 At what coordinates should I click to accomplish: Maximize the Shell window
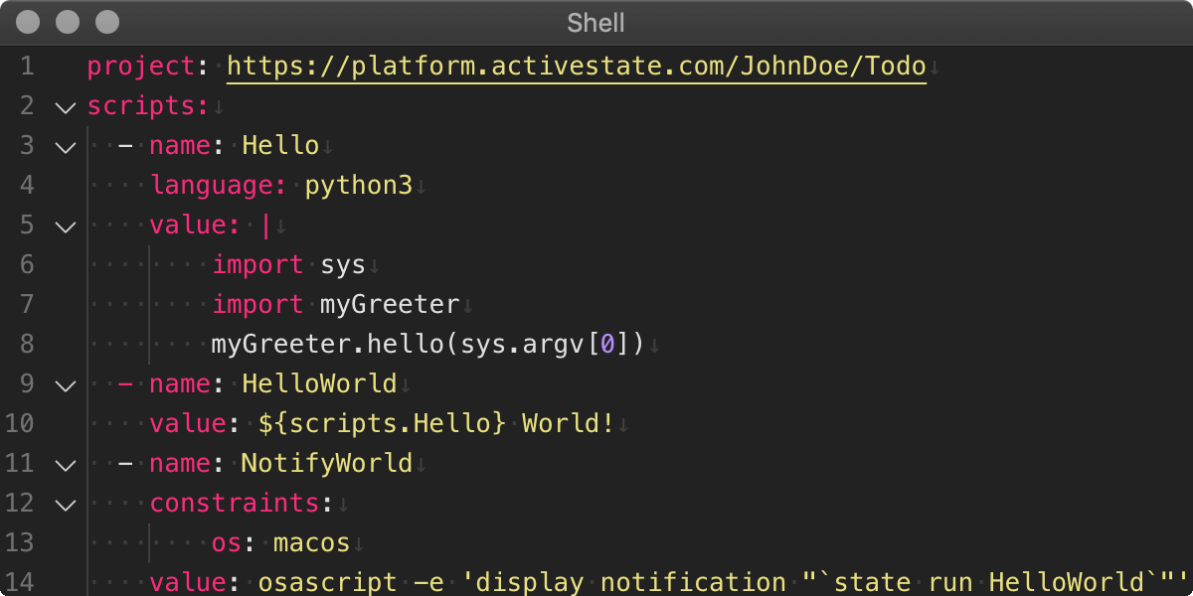pyautogui.click(x=106, y=22)
